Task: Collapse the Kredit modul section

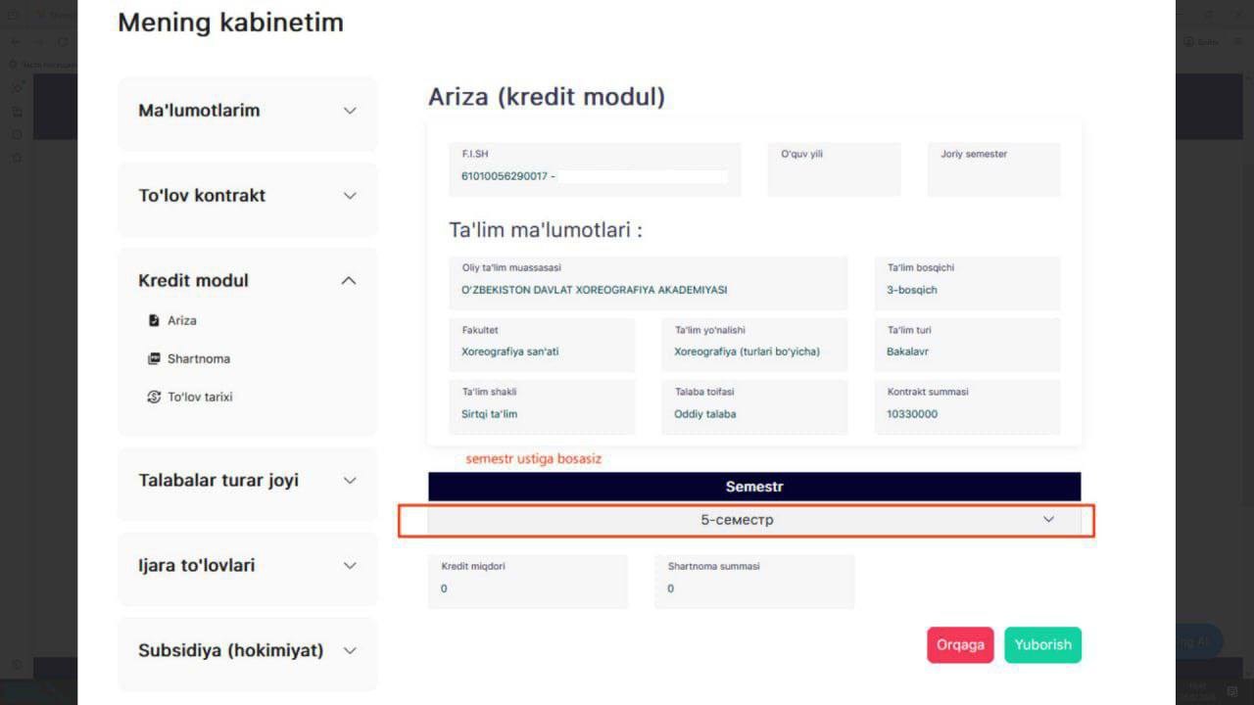Action: click(x=349, y=281)
